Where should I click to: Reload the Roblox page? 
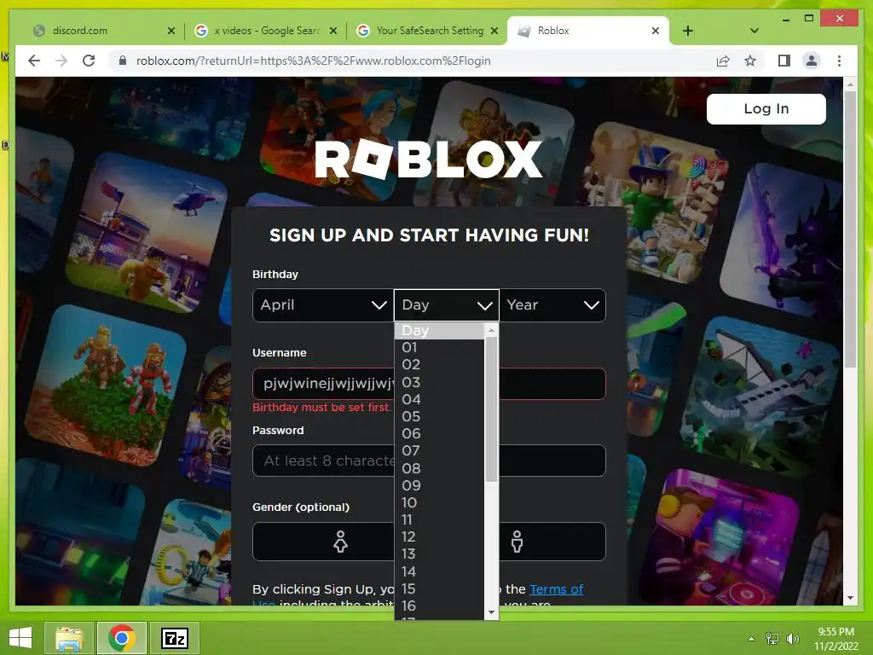(x=89, y=61)
